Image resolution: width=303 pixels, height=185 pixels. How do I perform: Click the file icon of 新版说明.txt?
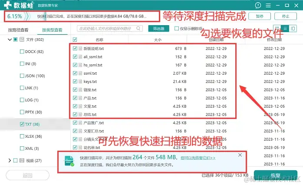(80, 48)
